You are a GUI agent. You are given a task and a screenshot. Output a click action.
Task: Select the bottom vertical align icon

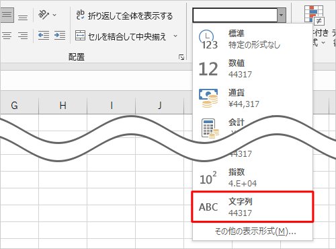coord(23,17)
